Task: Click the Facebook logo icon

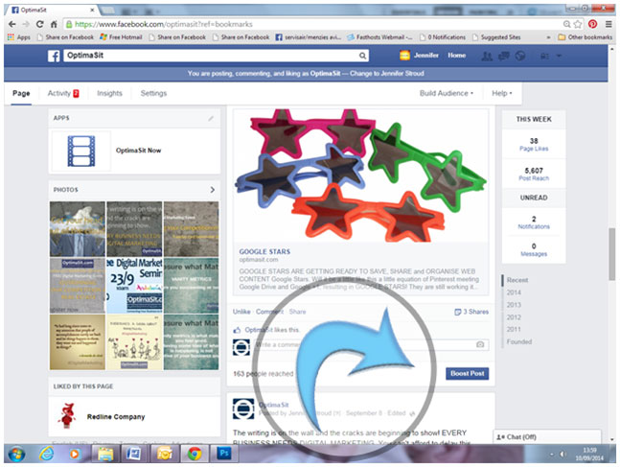Action: [x=54, y=56]
